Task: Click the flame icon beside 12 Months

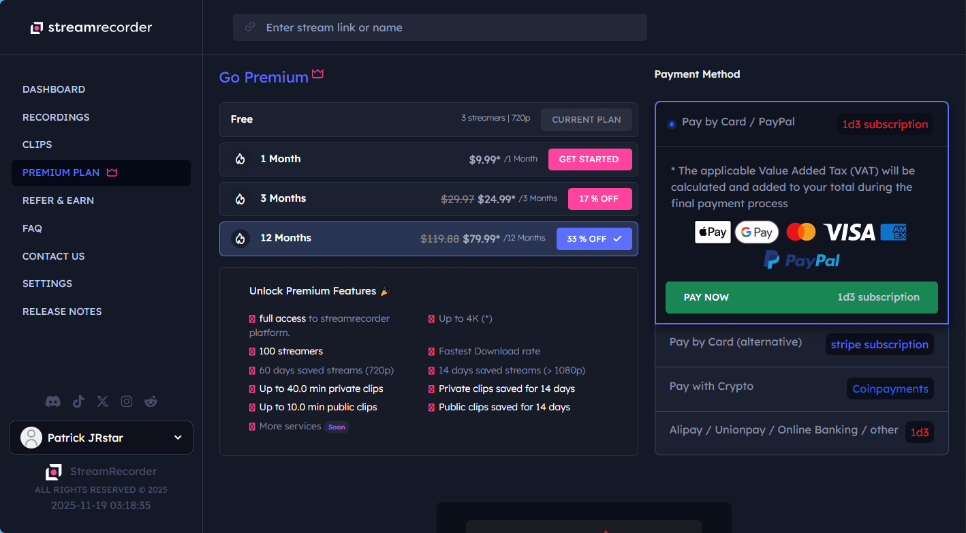Action: [240, 239]
